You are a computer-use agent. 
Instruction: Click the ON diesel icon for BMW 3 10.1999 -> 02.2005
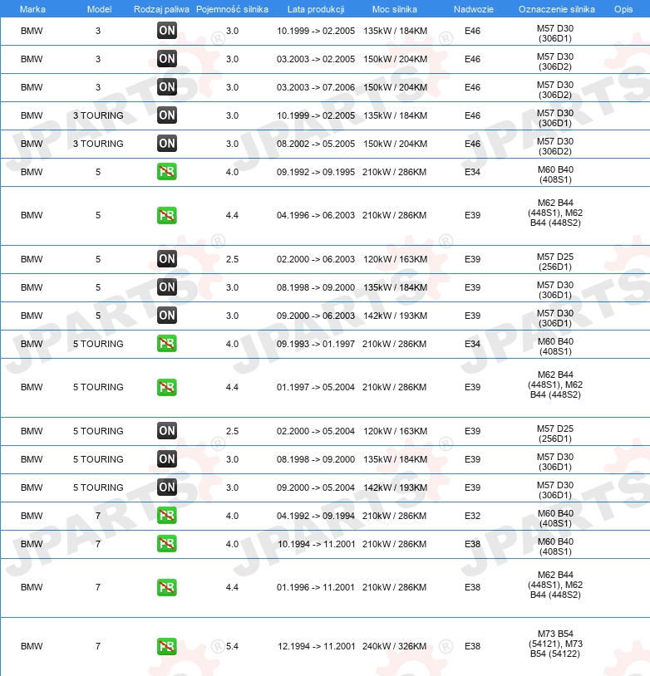click(x=166, y=31)
